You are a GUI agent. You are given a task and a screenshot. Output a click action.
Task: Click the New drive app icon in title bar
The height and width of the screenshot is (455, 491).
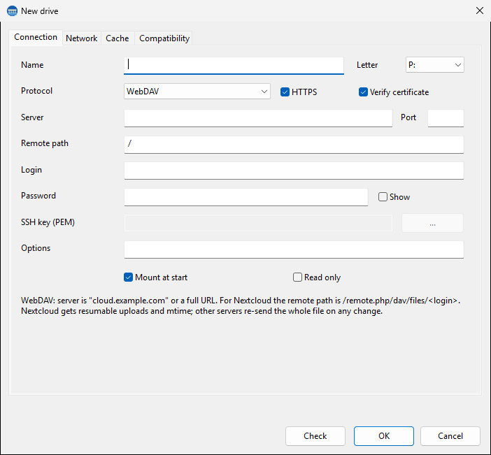pyautogui.click(x=12, y=11)
